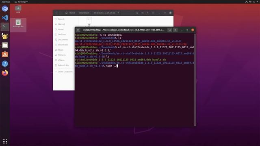Open the Rubbish Bin desktop icon

[x=18, y=24]
